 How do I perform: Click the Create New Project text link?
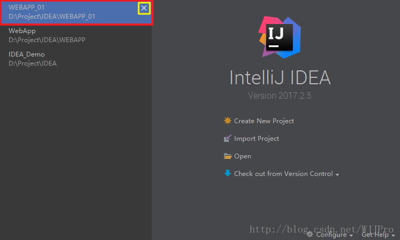pos(264,121)
